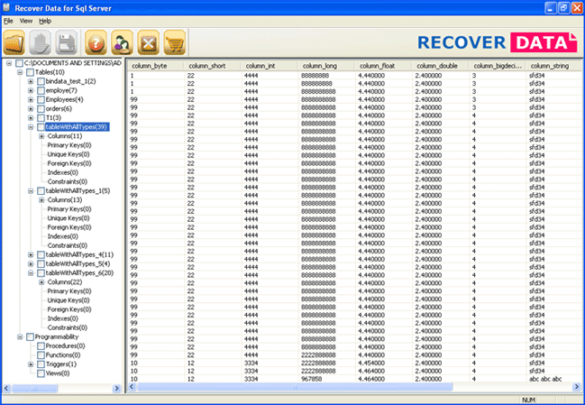Screen dimensions: 585x405
Task: Expand the tableWithAllTypes_4(11) tree node
Action: 31,255
